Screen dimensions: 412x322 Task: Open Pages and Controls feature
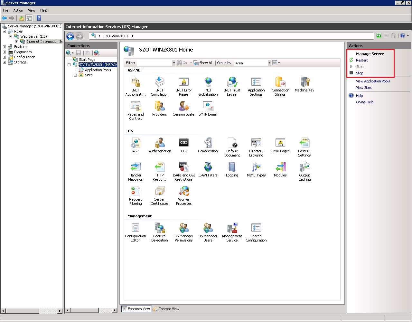(x=136, y=110)
